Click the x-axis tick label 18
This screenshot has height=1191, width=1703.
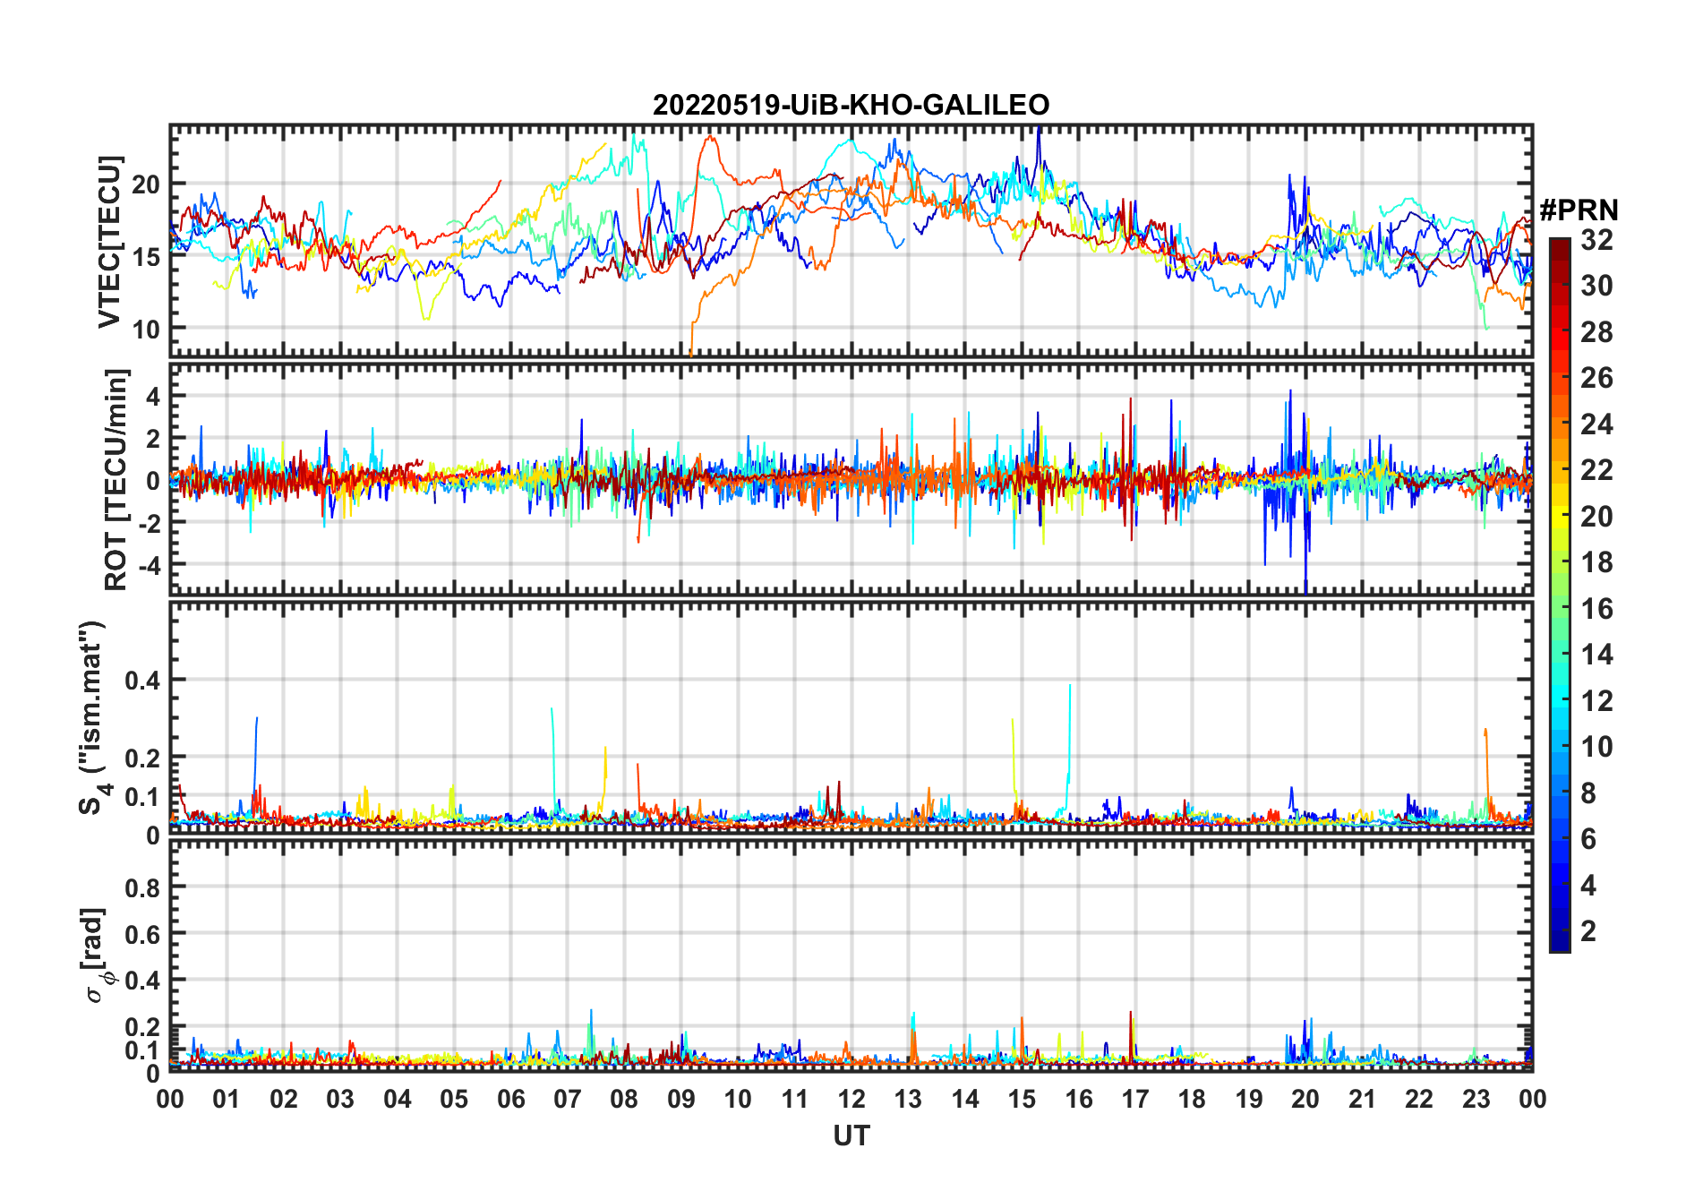point(1192,1099)
